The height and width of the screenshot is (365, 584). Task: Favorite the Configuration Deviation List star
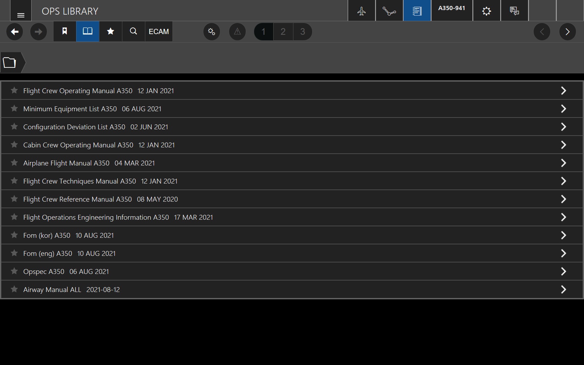tap(14, 127)
